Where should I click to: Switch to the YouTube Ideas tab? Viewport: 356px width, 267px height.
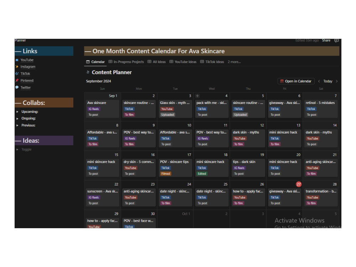(183, 62)
